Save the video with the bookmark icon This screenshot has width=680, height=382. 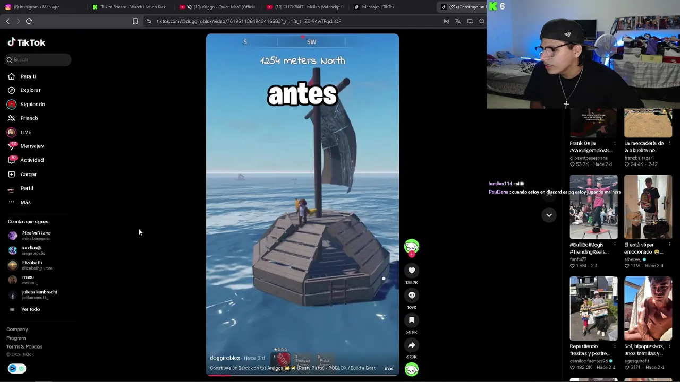click(x=412, y=320)
